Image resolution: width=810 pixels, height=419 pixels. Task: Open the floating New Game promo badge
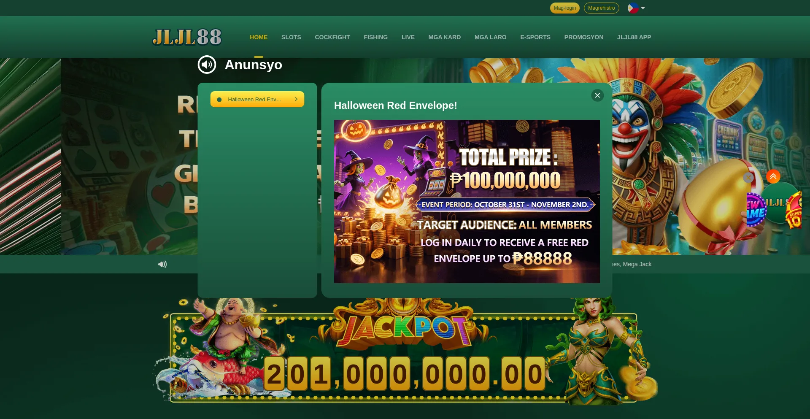tap(756, 210)
